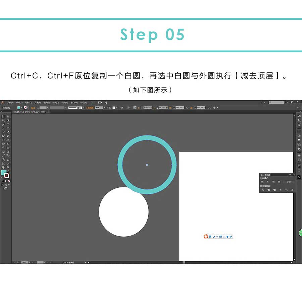Open fill color dropdown in control bar
Screen dimensions: 302x290
21,108
